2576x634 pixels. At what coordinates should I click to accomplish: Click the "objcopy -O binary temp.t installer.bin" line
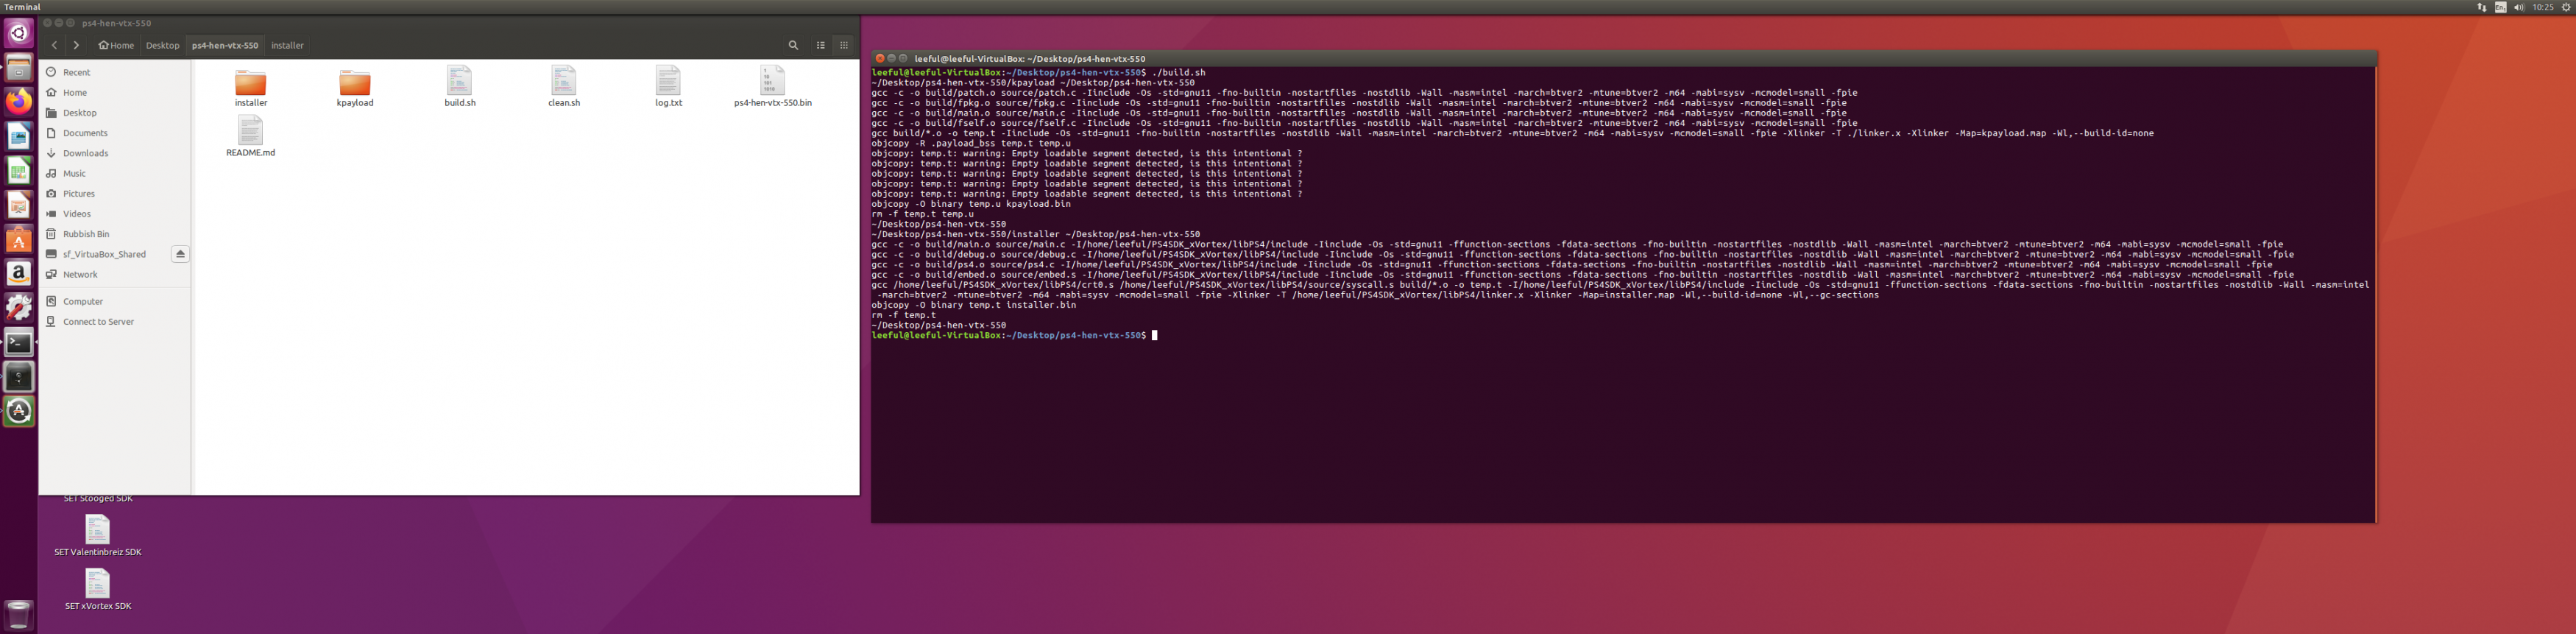(x=974, y=305)
